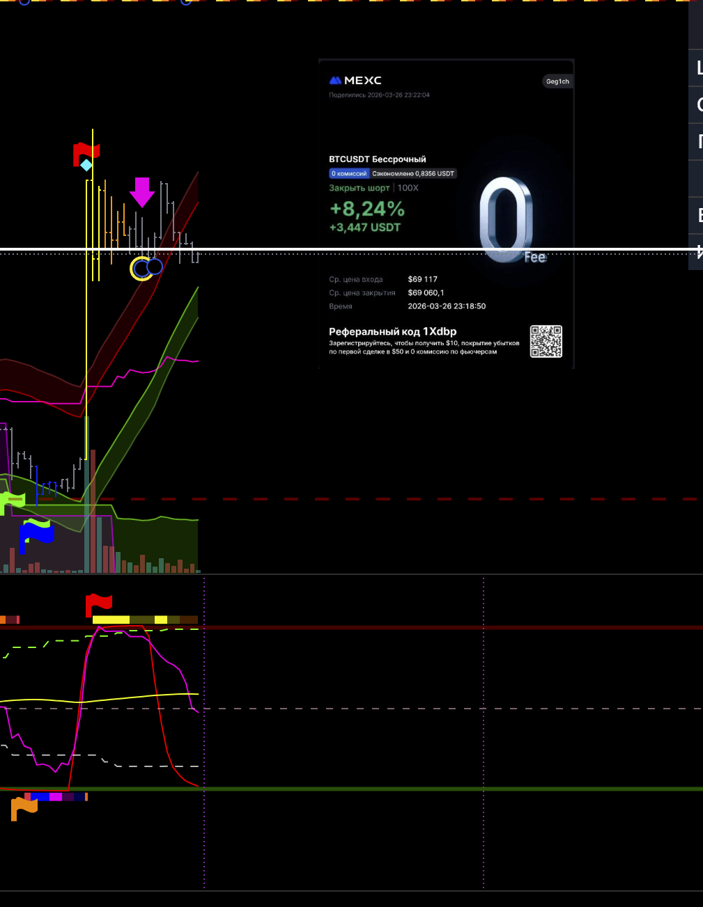
Task: Click the QR code on the MEXC card
Action: (546, 341)
